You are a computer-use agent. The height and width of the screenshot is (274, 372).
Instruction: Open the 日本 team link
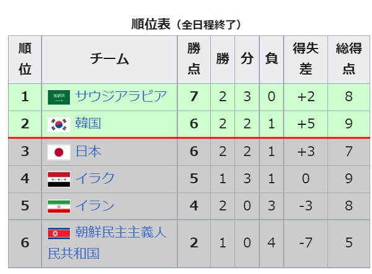click(88, 151)
